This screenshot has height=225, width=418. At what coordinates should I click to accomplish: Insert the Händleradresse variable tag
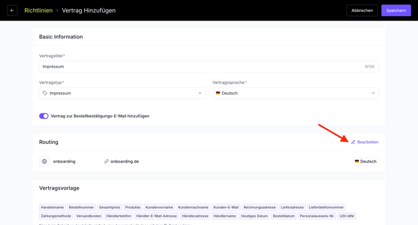[195, 216]
